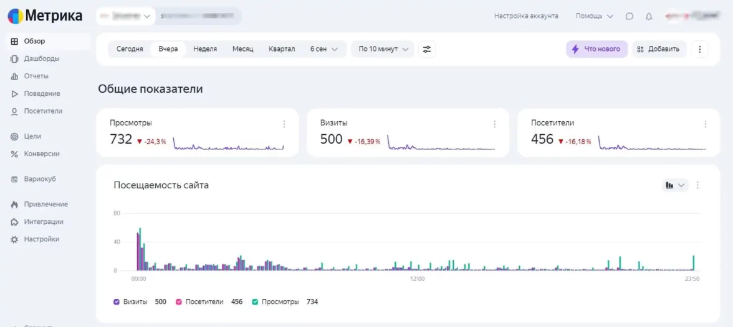Image resolution: width=733 pixels, height=327 pixels.
Task: Open the notifications bell icon
Action: 649,16
